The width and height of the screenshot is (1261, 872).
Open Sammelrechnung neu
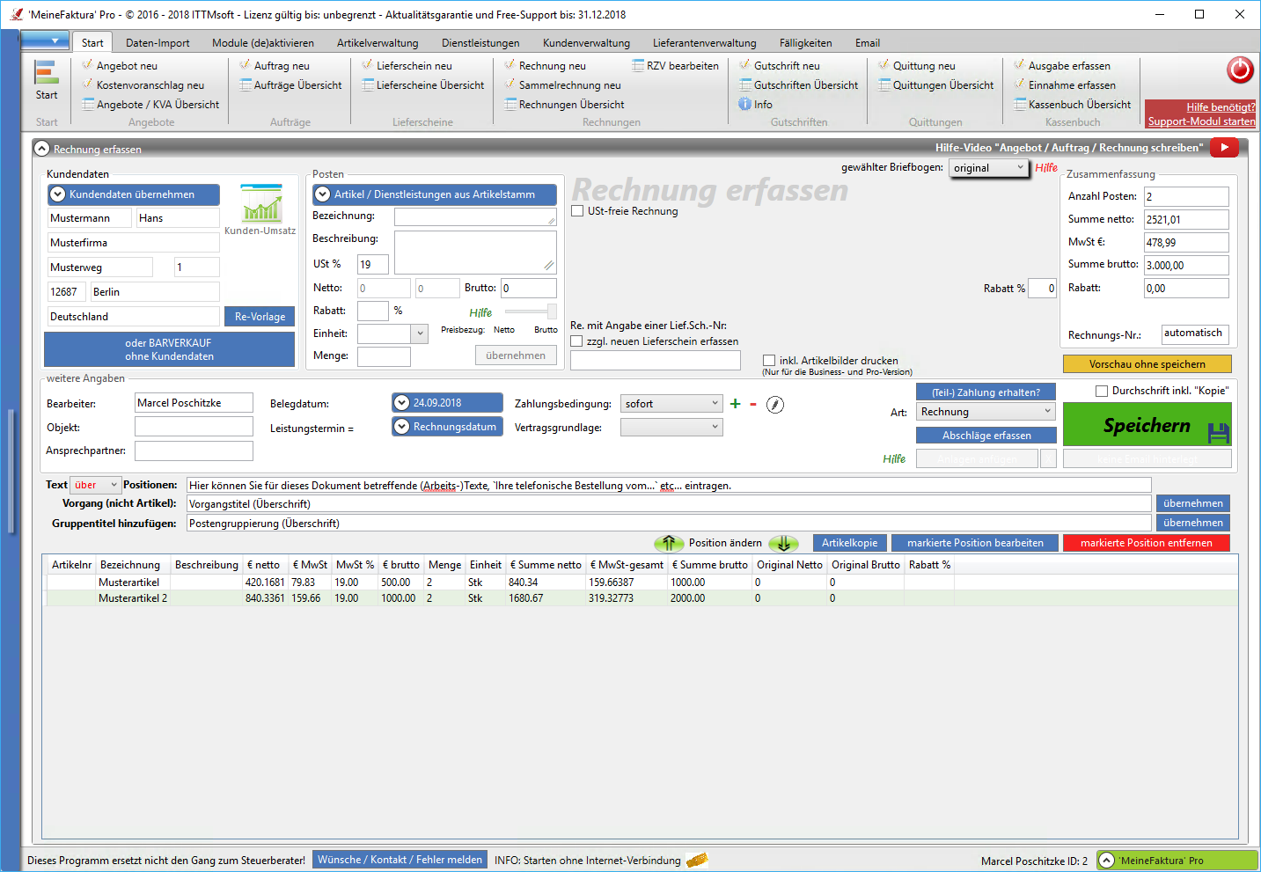(562, 84)
